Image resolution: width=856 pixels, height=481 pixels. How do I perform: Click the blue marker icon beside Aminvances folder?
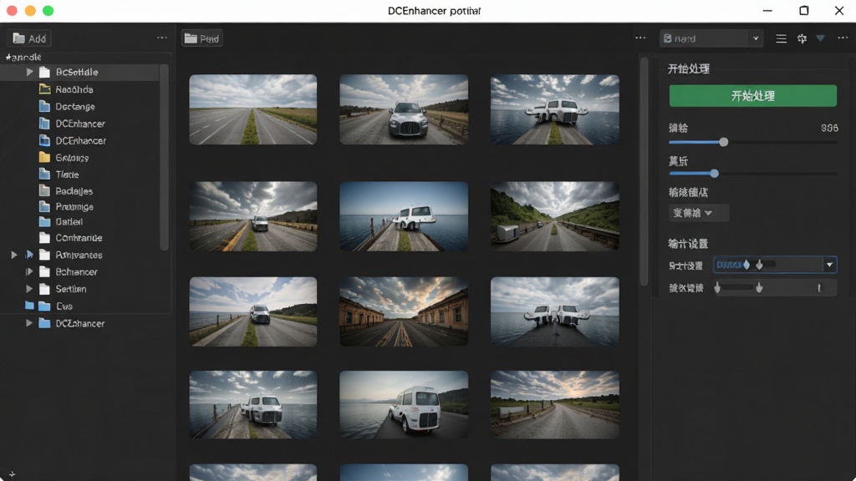pyautogui.click(x=29, y=255)
